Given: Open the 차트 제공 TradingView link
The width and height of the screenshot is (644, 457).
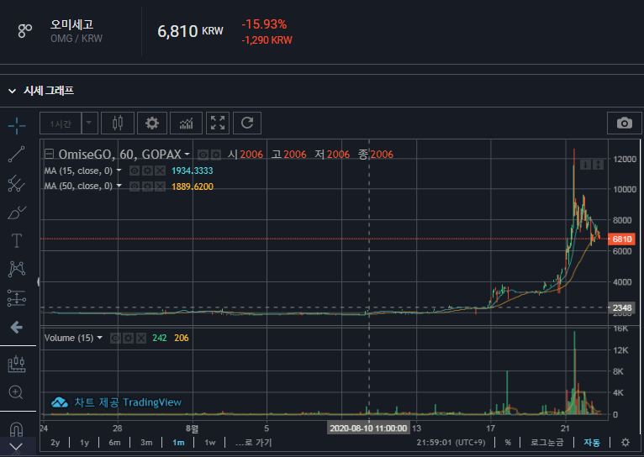Looking at the screenshot, I should pos(116,402).
